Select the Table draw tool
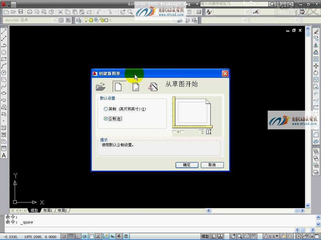321x240 pixels. point(4,148)
